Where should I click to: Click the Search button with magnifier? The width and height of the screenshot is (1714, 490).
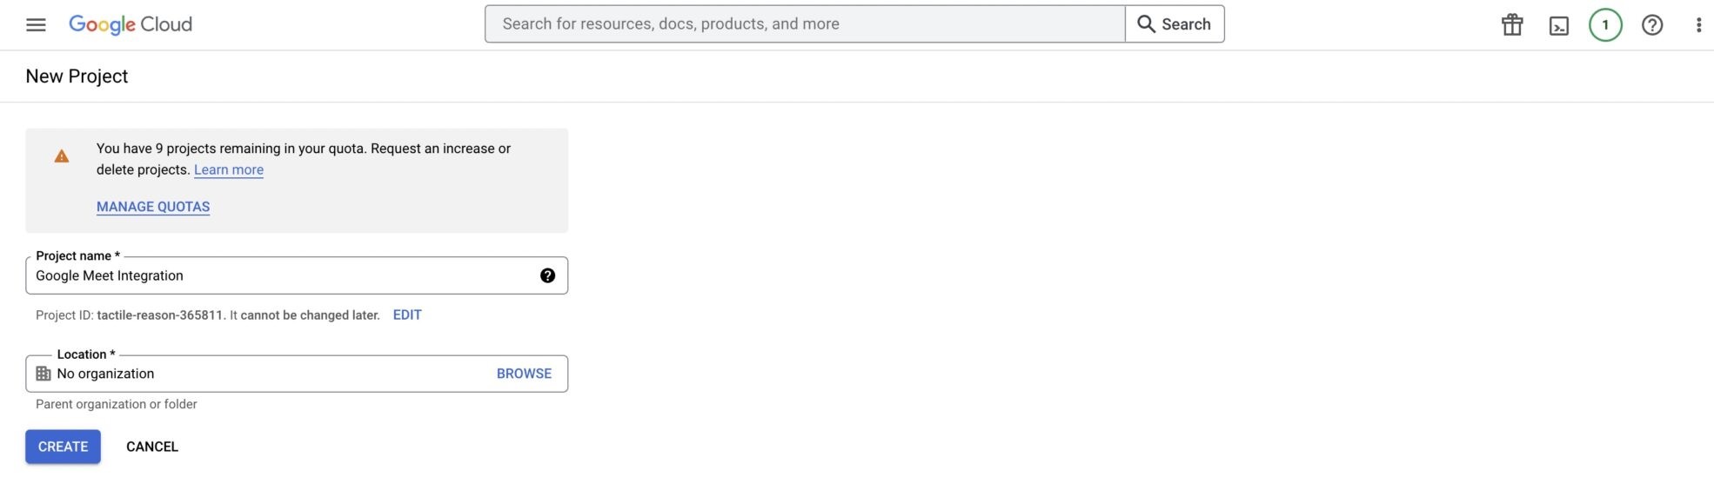[1175, 24]
